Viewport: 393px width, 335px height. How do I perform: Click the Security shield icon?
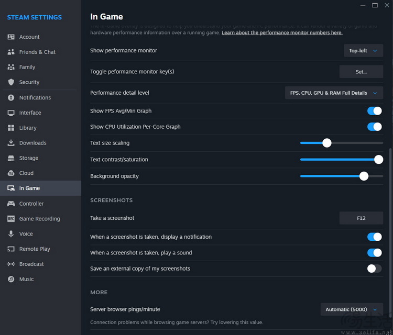tap(11, 82)
